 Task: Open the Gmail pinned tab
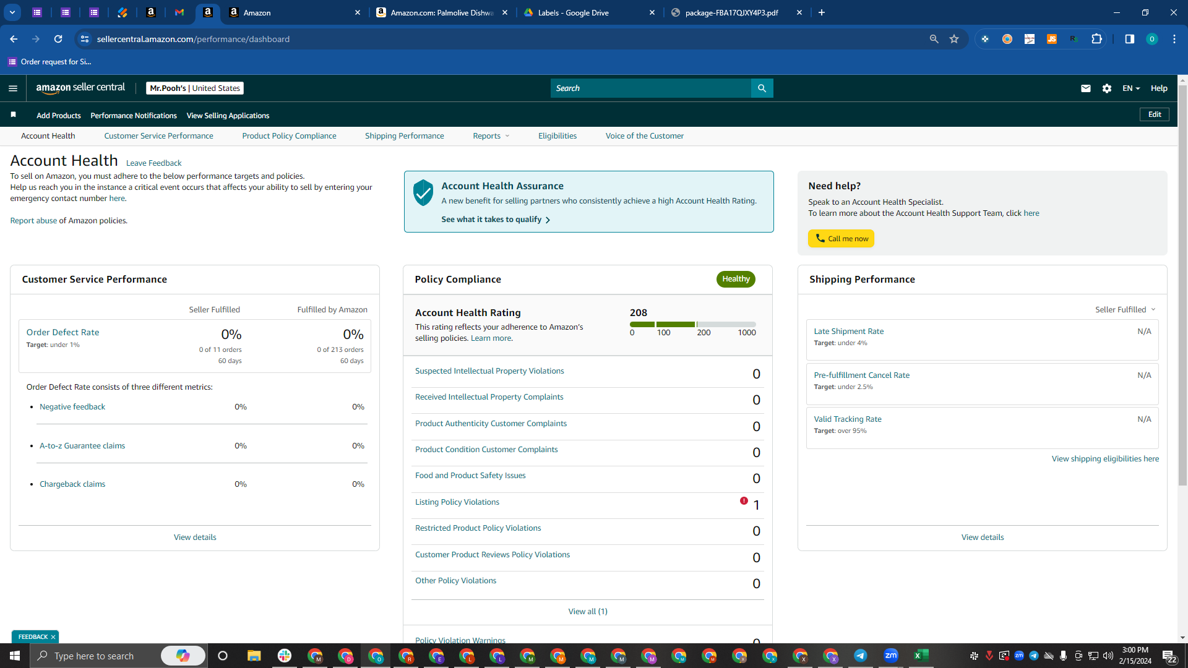tap(179, 12)
